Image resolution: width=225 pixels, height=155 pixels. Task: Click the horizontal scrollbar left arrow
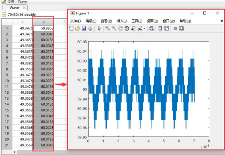[x=15, y=152]
